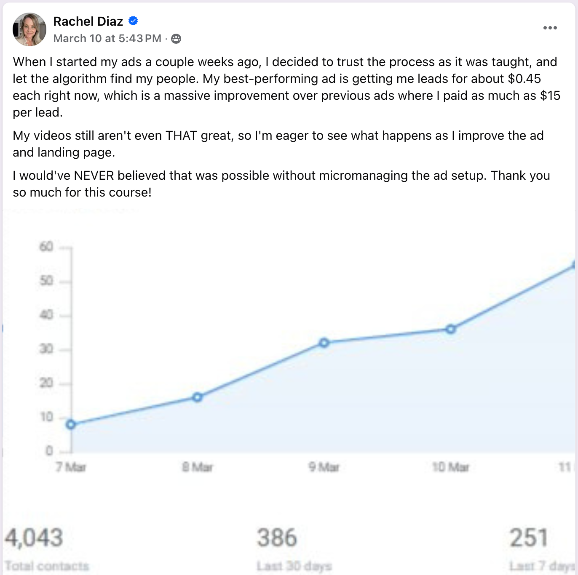Image resolution: width=578 pixels, height=575 pixels.
Task: Click the 8 Mar data point
Action: coord(198,397)
